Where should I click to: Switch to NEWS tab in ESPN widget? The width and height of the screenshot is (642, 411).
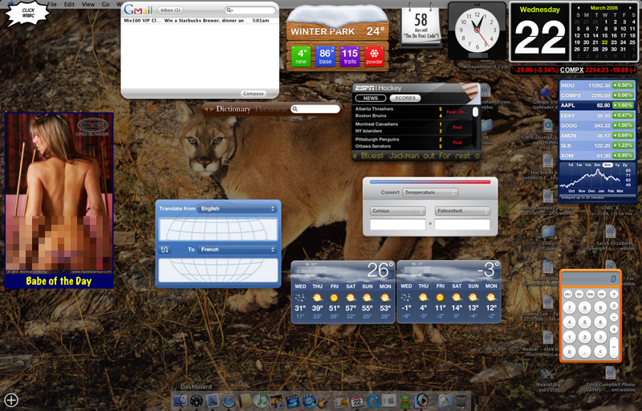[x=371, y=98]
